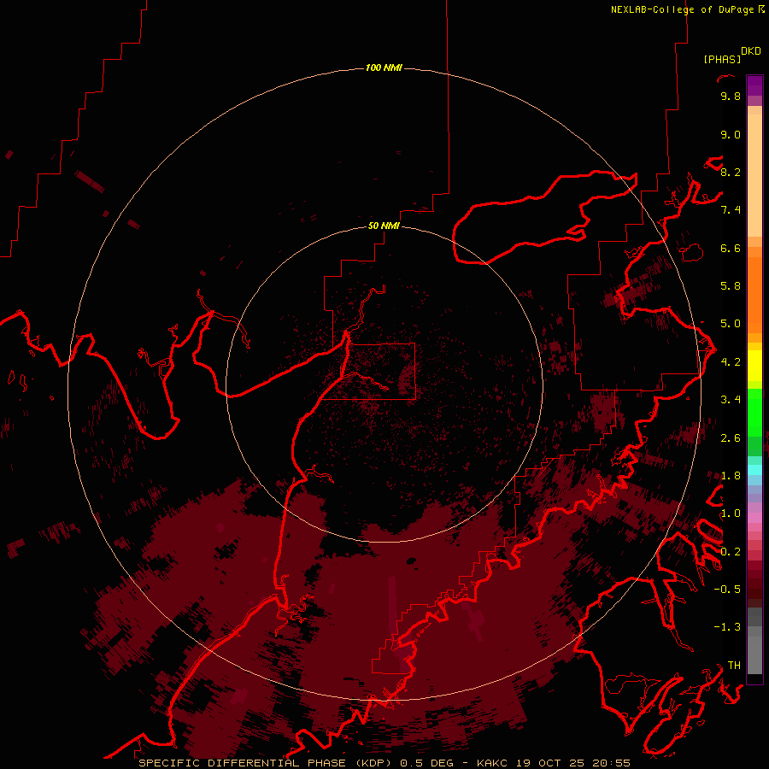The image size is (769, 769).
Task: Click the NEXLAB-College of DuPage label
Action: point(683,9)
